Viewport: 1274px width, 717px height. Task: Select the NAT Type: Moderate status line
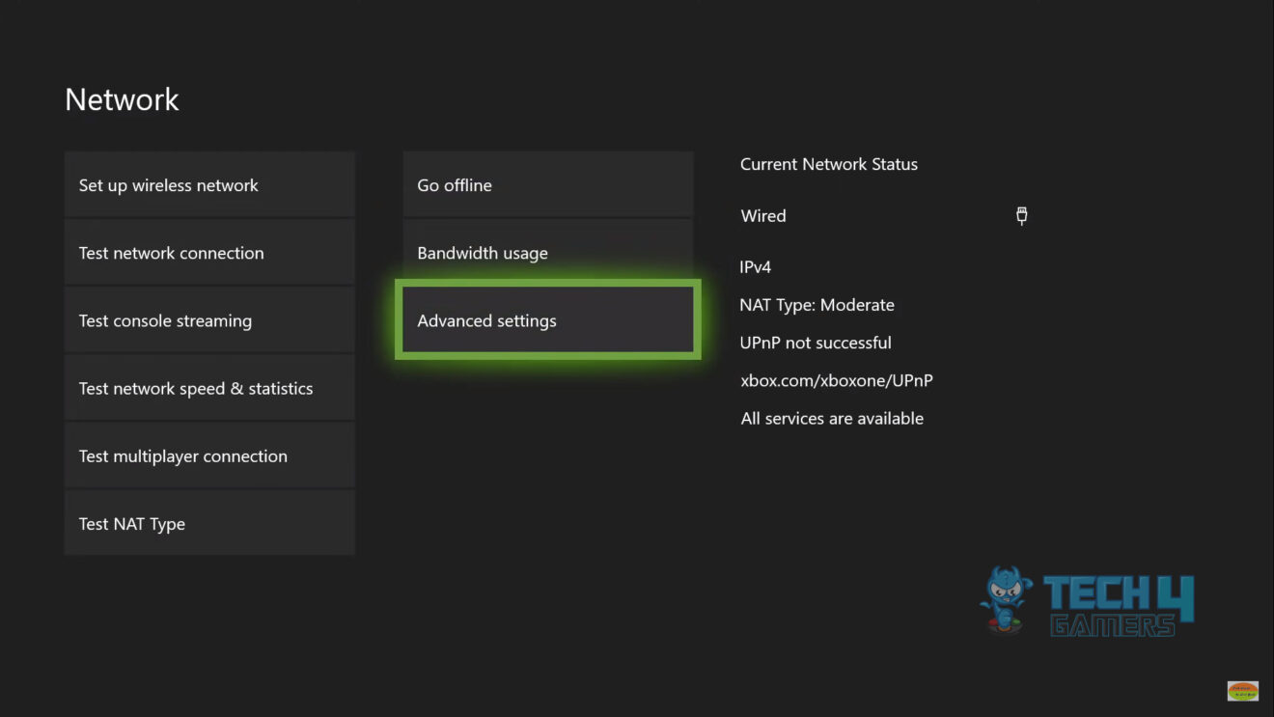[x=817, y=304]
